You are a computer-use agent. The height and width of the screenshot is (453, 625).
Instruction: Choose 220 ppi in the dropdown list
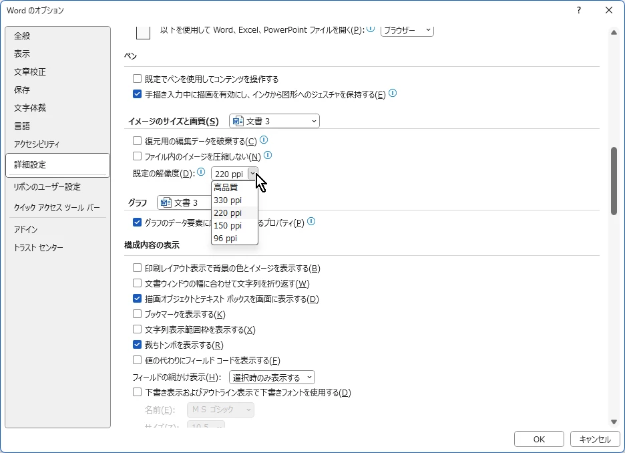pos(234,213)
